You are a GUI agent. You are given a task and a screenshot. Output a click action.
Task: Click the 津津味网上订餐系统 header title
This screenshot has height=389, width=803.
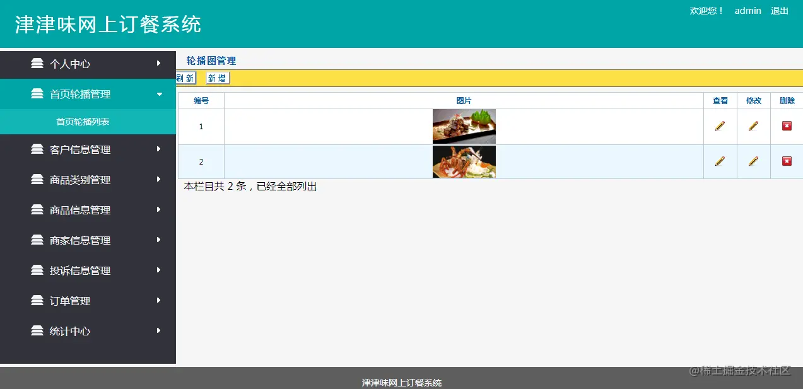(x=108, y=24)
